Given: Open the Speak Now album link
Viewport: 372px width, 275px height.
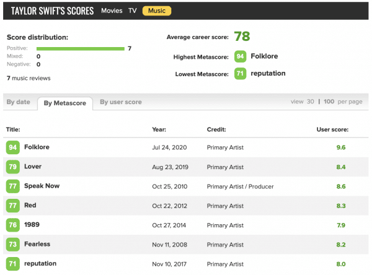Looking at the screenshot, I should 42,186.
